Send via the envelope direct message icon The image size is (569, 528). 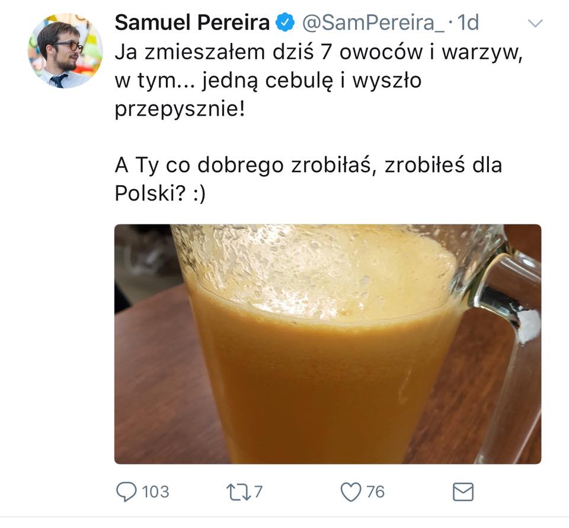(463, 492)
